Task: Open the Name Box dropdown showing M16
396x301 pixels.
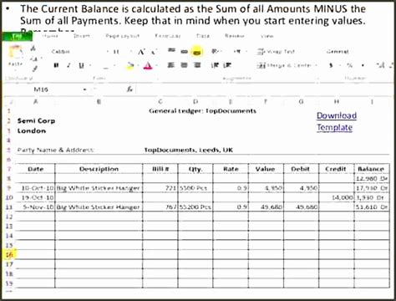Action: point(84,89)
